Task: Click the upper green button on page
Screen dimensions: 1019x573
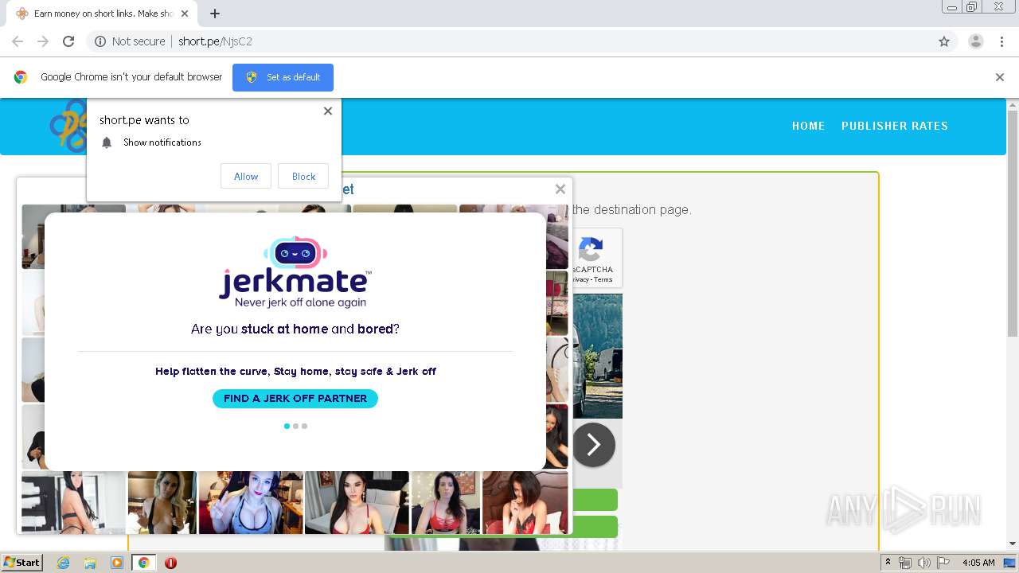Action: (595, 500)
